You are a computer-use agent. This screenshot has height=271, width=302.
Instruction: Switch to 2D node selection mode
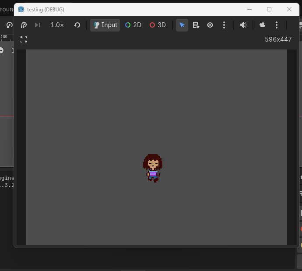tap(133, 25)
